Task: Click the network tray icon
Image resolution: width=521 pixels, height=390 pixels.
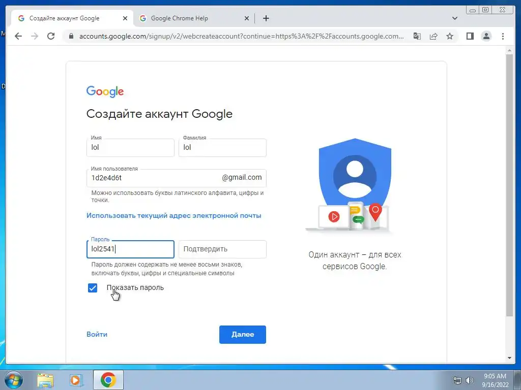Action: coord(457,380)
